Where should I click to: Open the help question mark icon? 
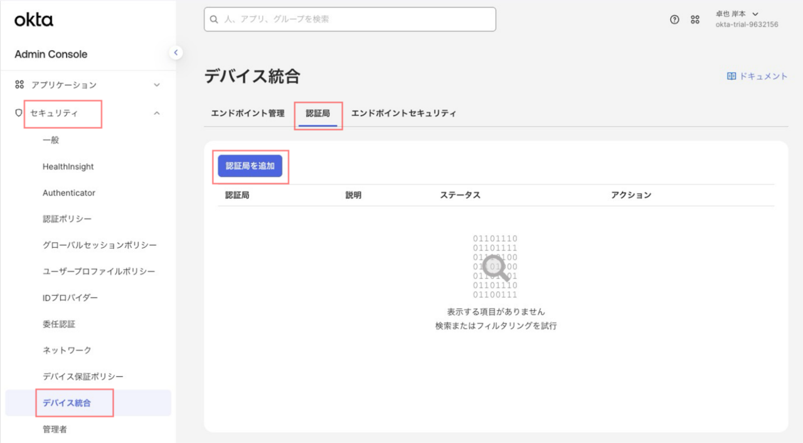point(674,19)
